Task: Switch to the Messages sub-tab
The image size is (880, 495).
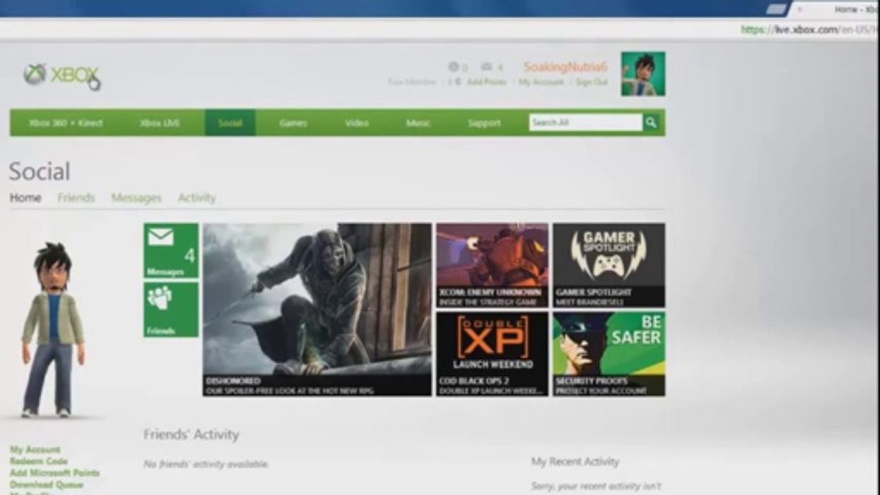Action: coord(136,198)
